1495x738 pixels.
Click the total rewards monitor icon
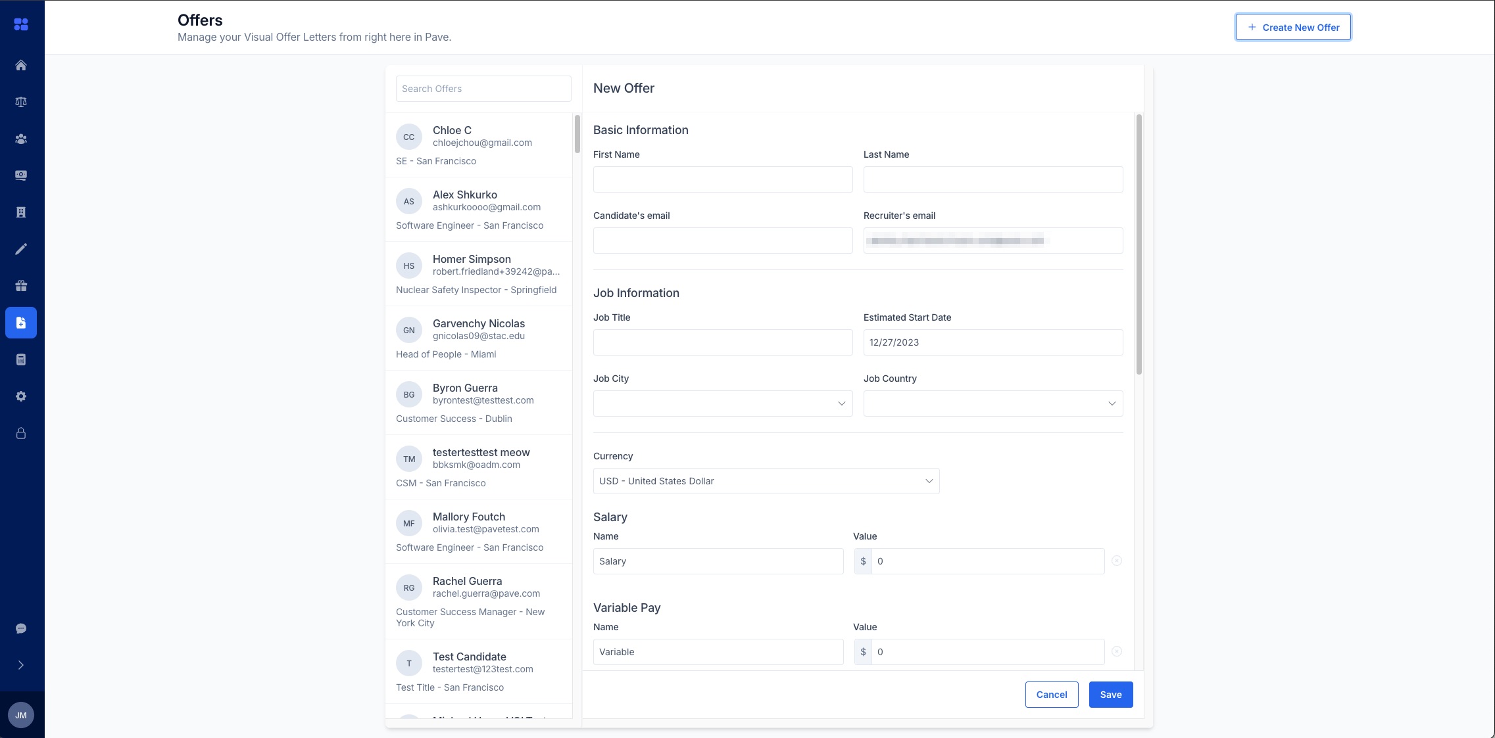pyautogui.click(x=21, y=175)
